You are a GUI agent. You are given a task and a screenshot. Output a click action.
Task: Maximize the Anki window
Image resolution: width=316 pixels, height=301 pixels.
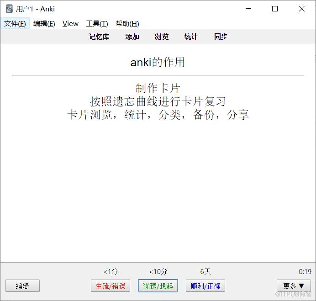(x=275, y=9)
